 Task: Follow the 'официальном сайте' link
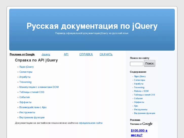[x=90, y=123]
